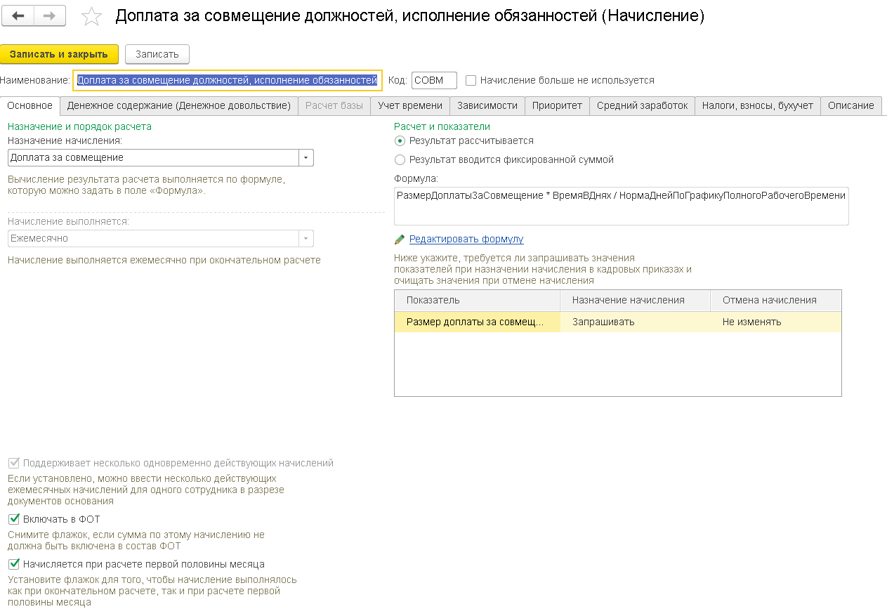Viewport: 887px width, 609px height.
Task: Select Результат рассчитывается radio button
Action: [400, 140]
